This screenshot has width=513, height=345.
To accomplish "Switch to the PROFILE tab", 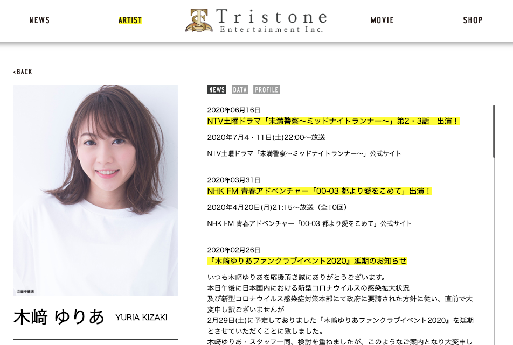I will [x=266, y=90].
